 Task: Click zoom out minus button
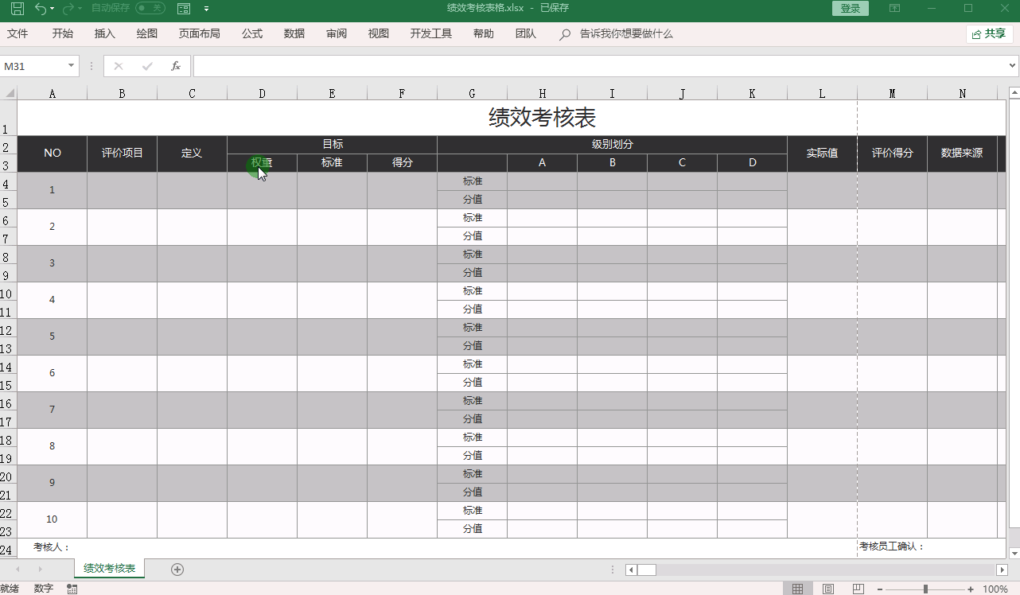pyautogui.click(x=879, y=589)
